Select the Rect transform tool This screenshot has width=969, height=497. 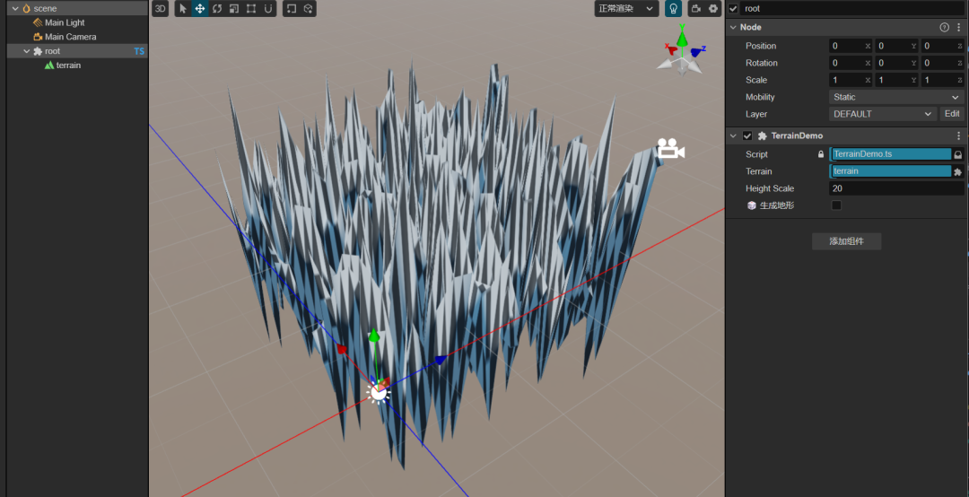(251, 8)
